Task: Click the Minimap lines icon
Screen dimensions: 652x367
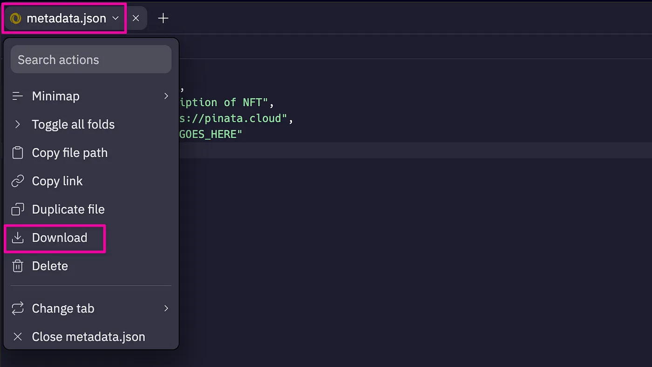Action: tap(18, 96)
